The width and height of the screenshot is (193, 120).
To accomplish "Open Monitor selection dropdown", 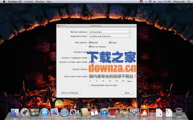I will point(110,32).
